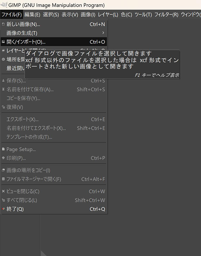Select すべて閉じる(L) entry
The height and width of the screenshot is (256, 201).
54,200
